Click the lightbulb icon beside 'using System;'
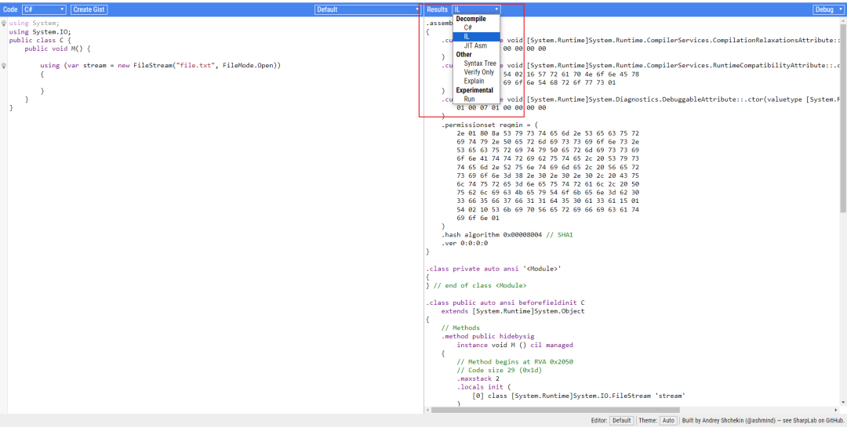 4,24
